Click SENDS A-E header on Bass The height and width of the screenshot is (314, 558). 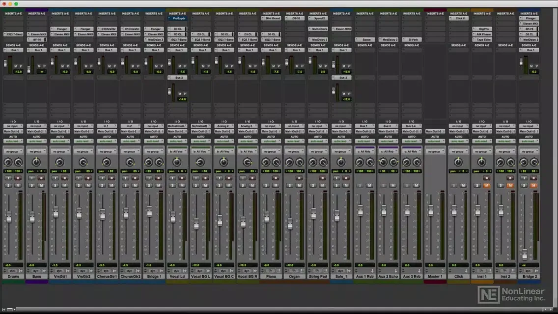tap(36, 46)
